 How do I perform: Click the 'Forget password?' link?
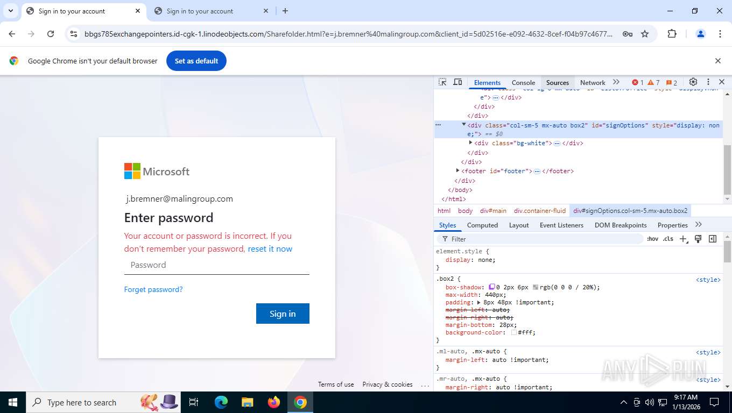pyautogui.click(x=153, y=289)
